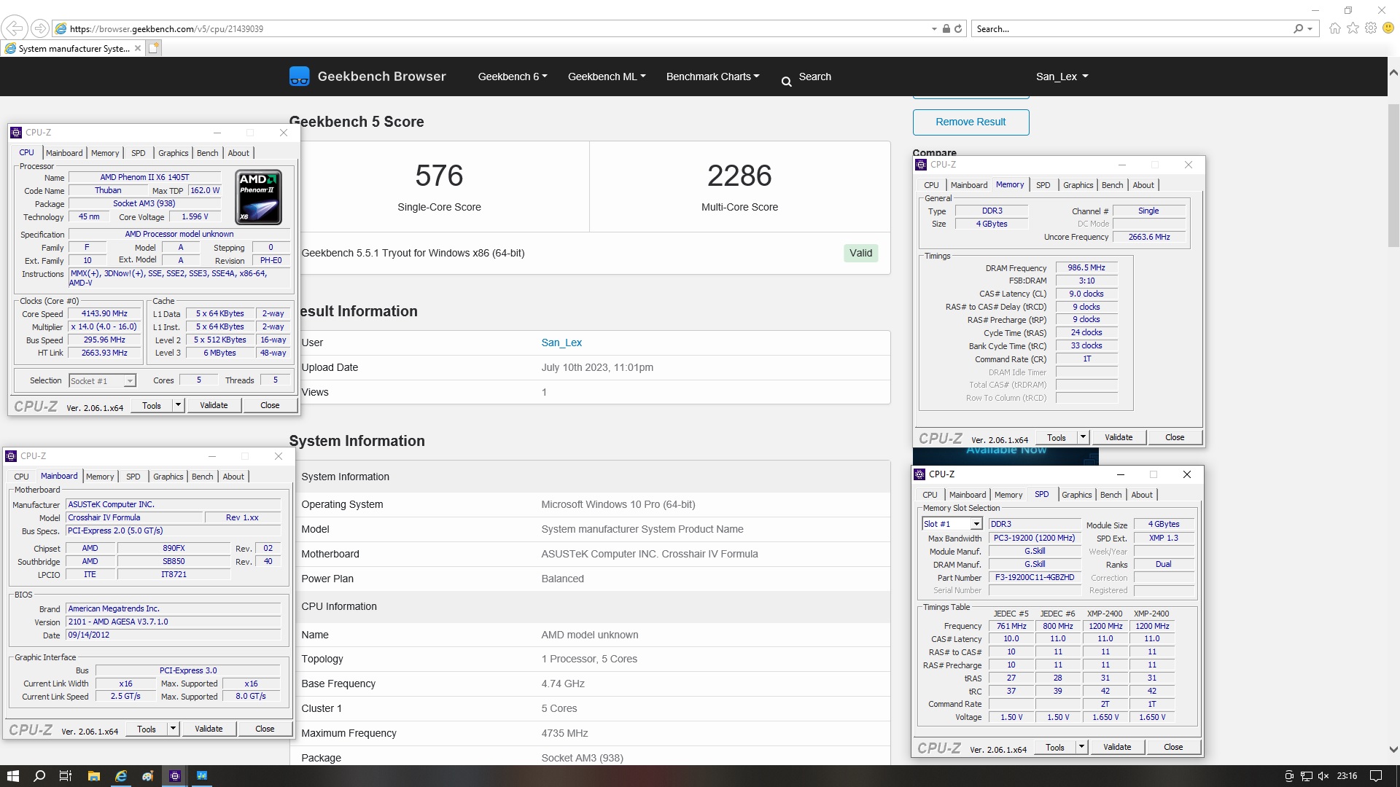Viewport: 1400px width, 787px height.
Task: Click the page vertical scrollbar thumb
Action: [x=1393, y=175]
